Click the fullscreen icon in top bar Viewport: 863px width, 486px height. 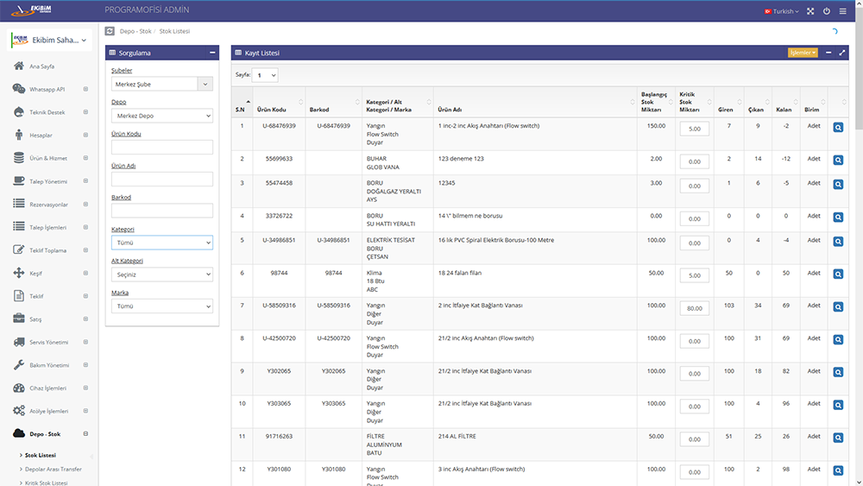coord(810,11)
